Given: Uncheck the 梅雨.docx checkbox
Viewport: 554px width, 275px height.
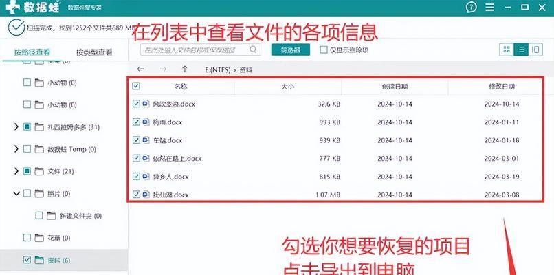Looking at the screenshot, I should coord(136,122).
